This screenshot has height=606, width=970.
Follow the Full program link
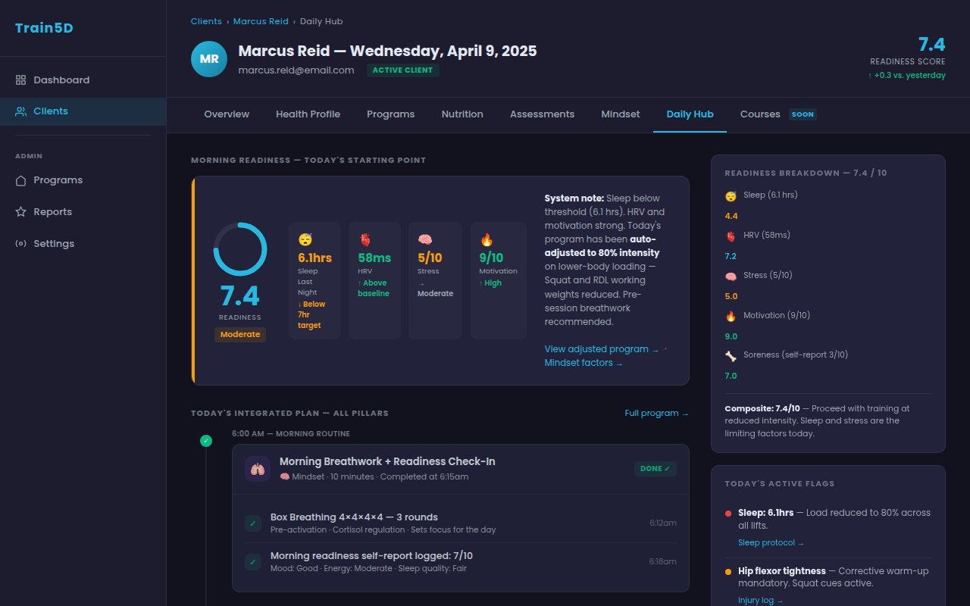click(x=657, y=413)
